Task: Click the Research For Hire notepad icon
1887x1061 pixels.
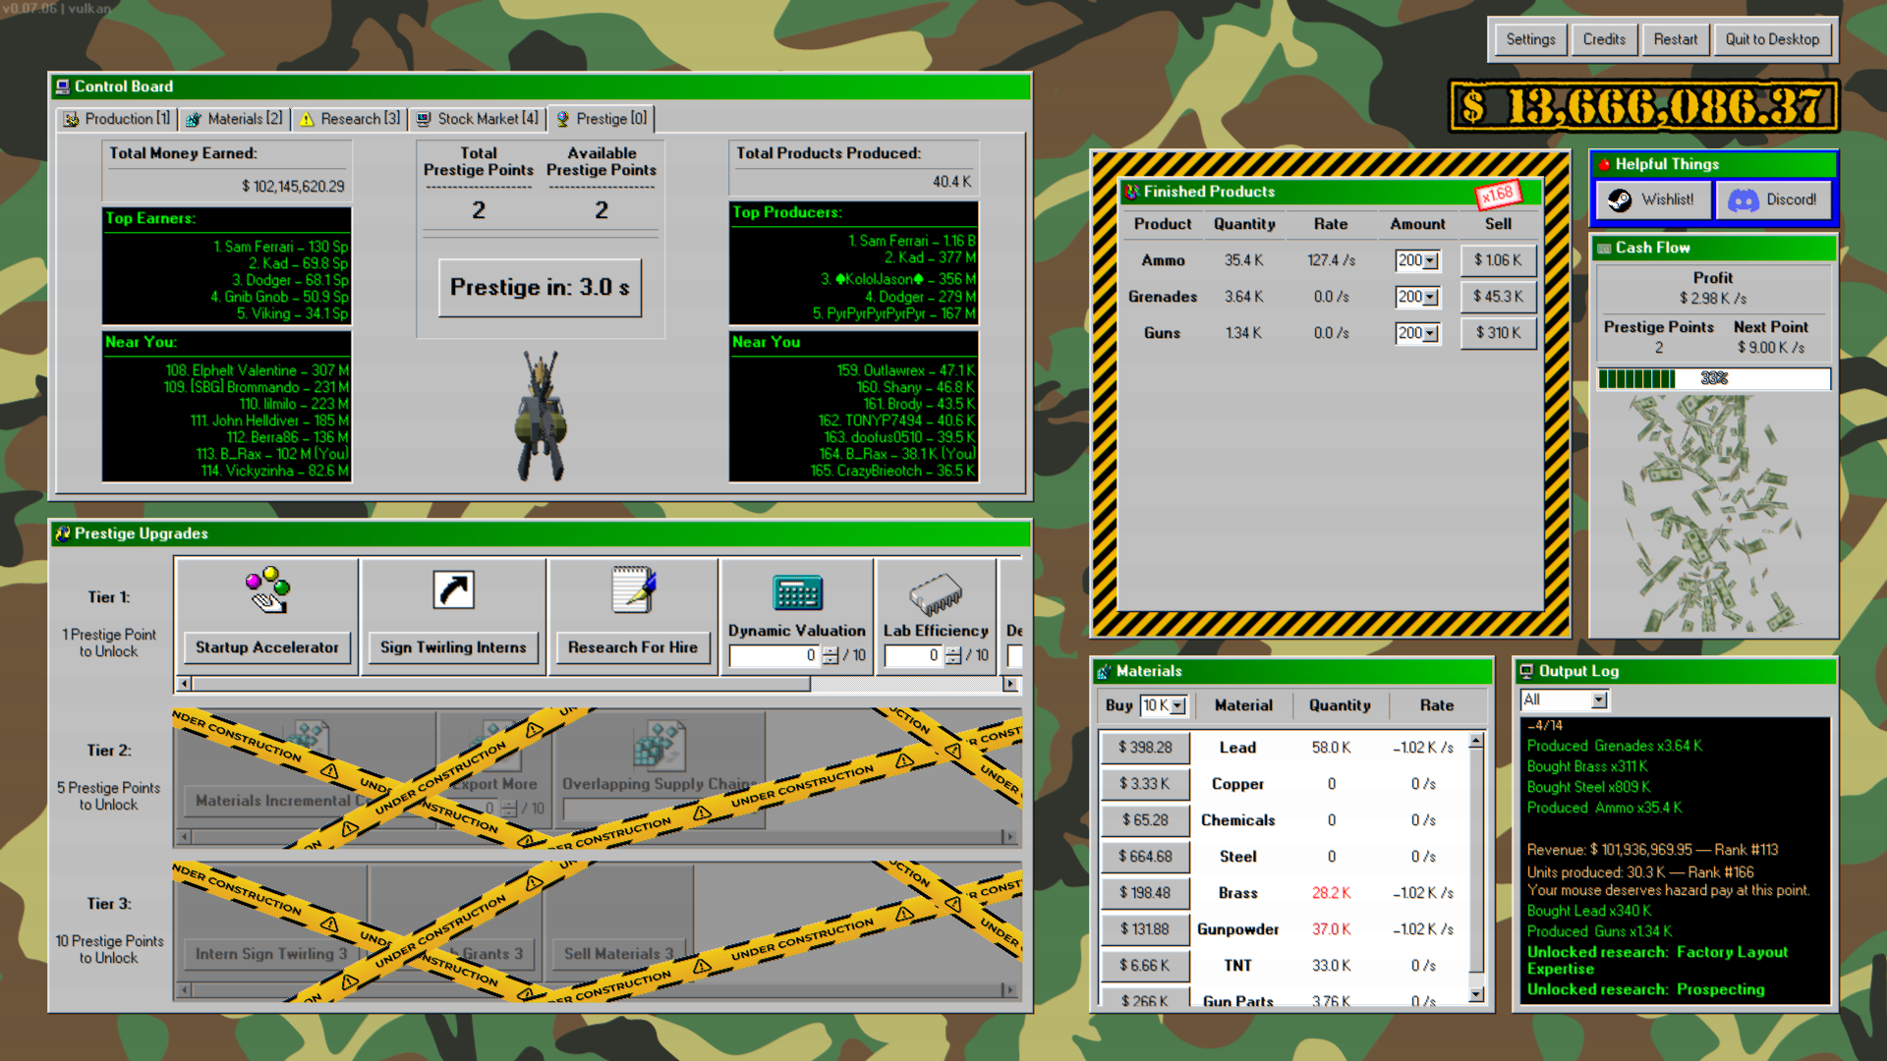Action: coord(633,590)
